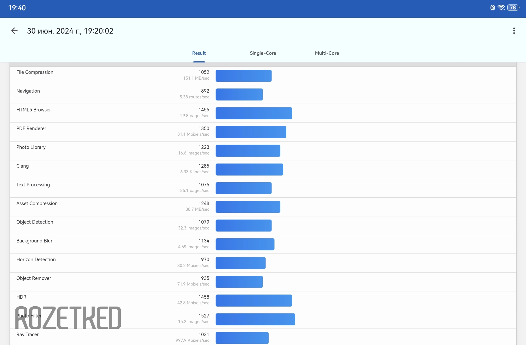Viewport: 526px width, 345px height.
Task: Tap the Ray Tracer row label
Action: click(x=27, y=334)
